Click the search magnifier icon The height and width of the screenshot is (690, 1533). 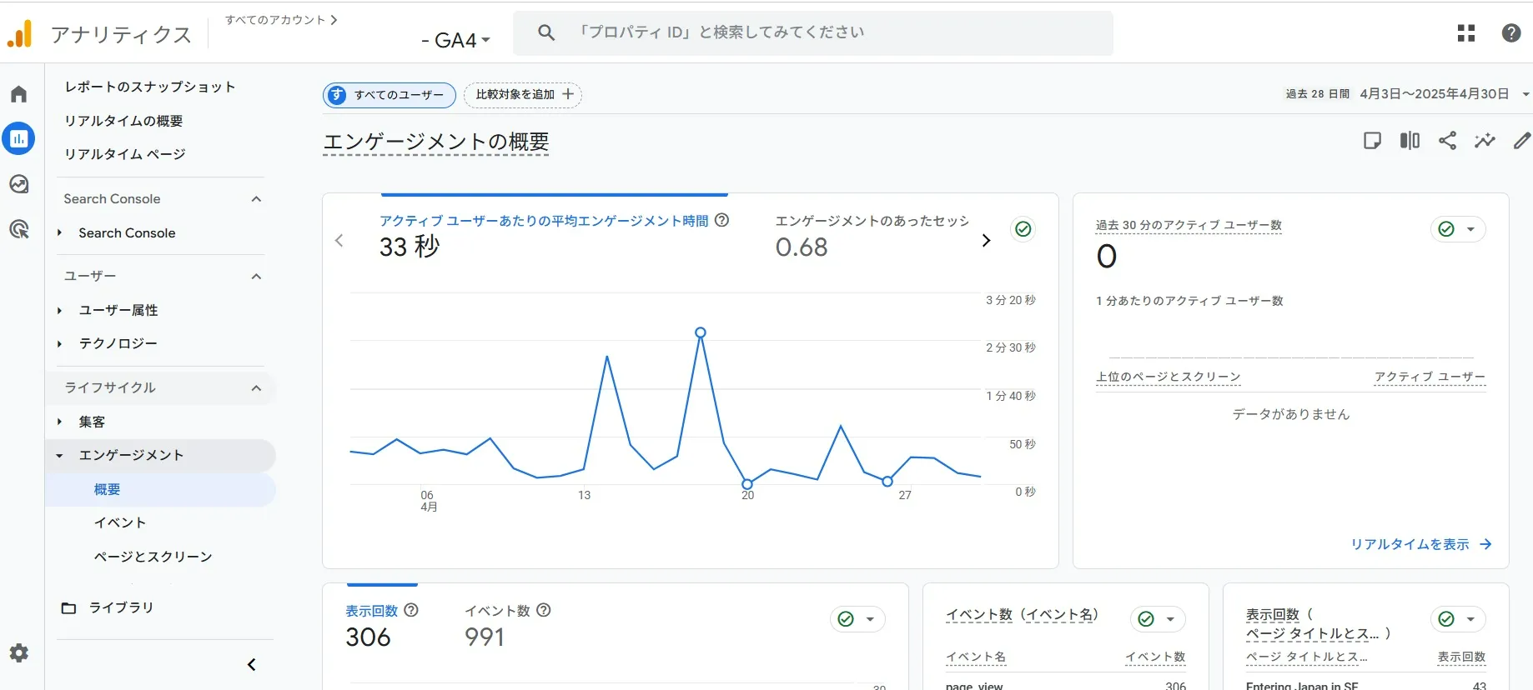(546, 32)
